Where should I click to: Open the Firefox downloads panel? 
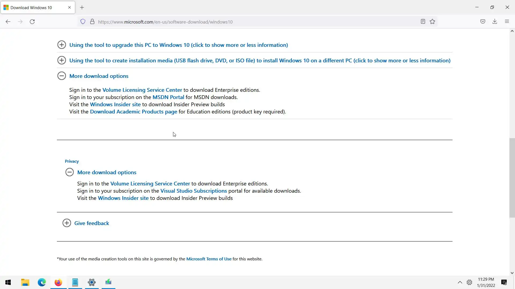(495, 22)
